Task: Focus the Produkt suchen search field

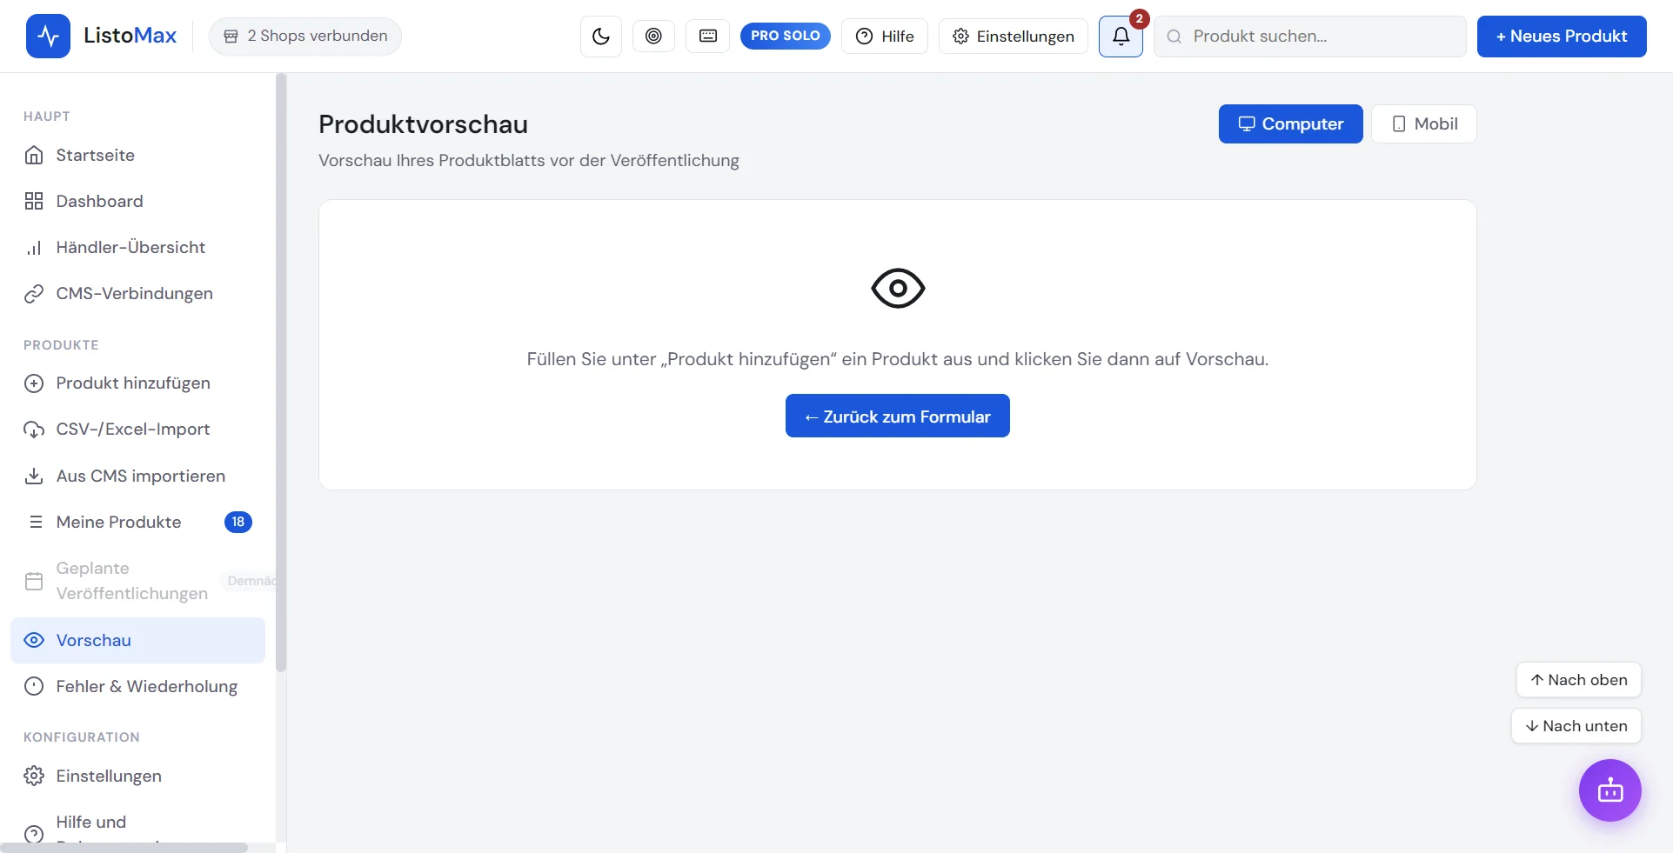Action: click(x=1310, y=36)
